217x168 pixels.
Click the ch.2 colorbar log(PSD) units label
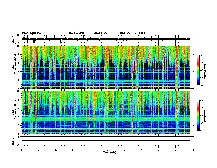coord(205,117)
